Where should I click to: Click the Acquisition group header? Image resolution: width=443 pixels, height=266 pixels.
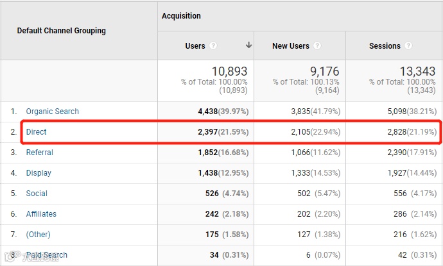[181, 16]
